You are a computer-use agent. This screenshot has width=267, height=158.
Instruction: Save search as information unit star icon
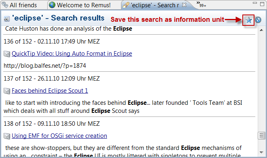(x=248, y=20)
